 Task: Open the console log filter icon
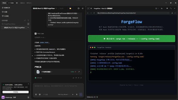(97, 97)
